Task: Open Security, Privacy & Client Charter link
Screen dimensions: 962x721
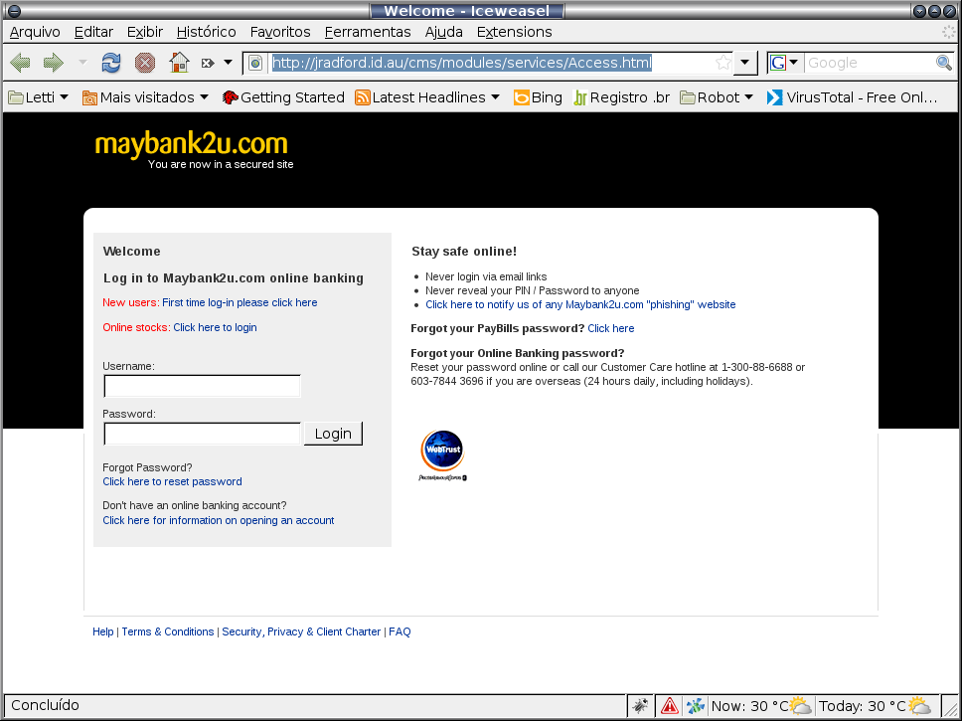Action: coord(301,631)
